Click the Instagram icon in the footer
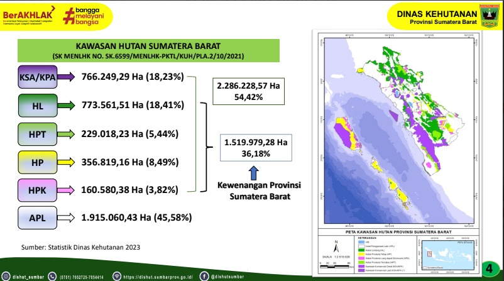504x281 pixels. click(x=6, y=275)
